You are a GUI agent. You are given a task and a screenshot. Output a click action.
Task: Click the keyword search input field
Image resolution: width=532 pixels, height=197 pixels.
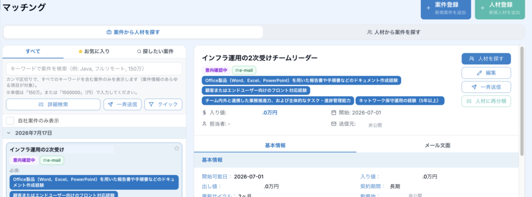[94, 69]
